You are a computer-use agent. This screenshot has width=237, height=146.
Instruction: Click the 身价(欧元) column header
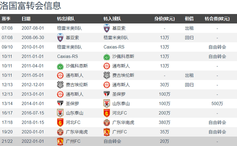click(x=164, y=19)
